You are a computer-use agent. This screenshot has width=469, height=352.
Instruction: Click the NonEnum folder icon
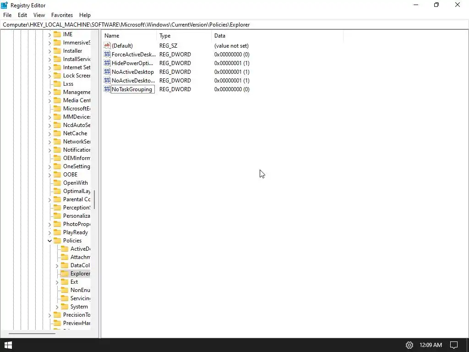coord(65,290)
